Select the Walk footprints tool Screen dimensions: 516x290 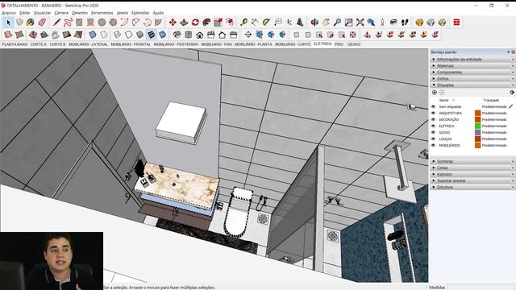[405, 23]
